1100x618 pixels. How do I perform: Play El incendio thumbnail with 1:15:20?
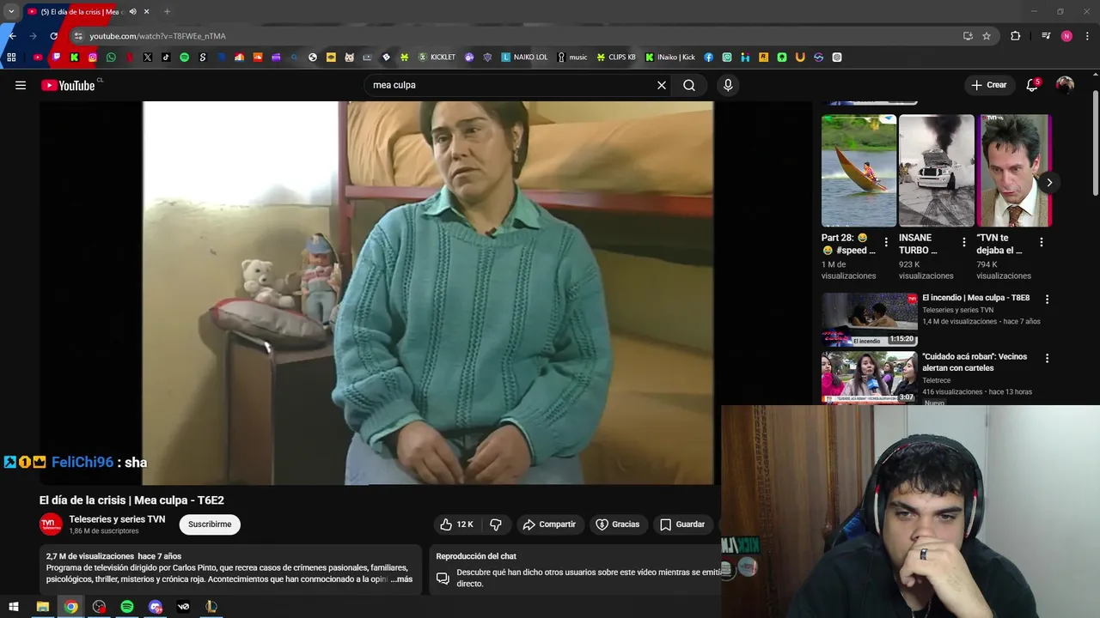coord(869,319)
